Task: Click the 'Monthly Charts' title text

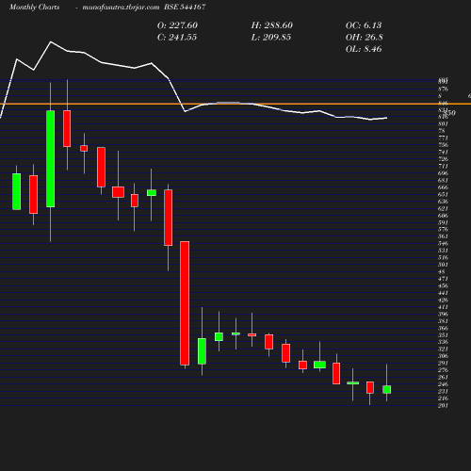Action: click(x=34, y=7)
